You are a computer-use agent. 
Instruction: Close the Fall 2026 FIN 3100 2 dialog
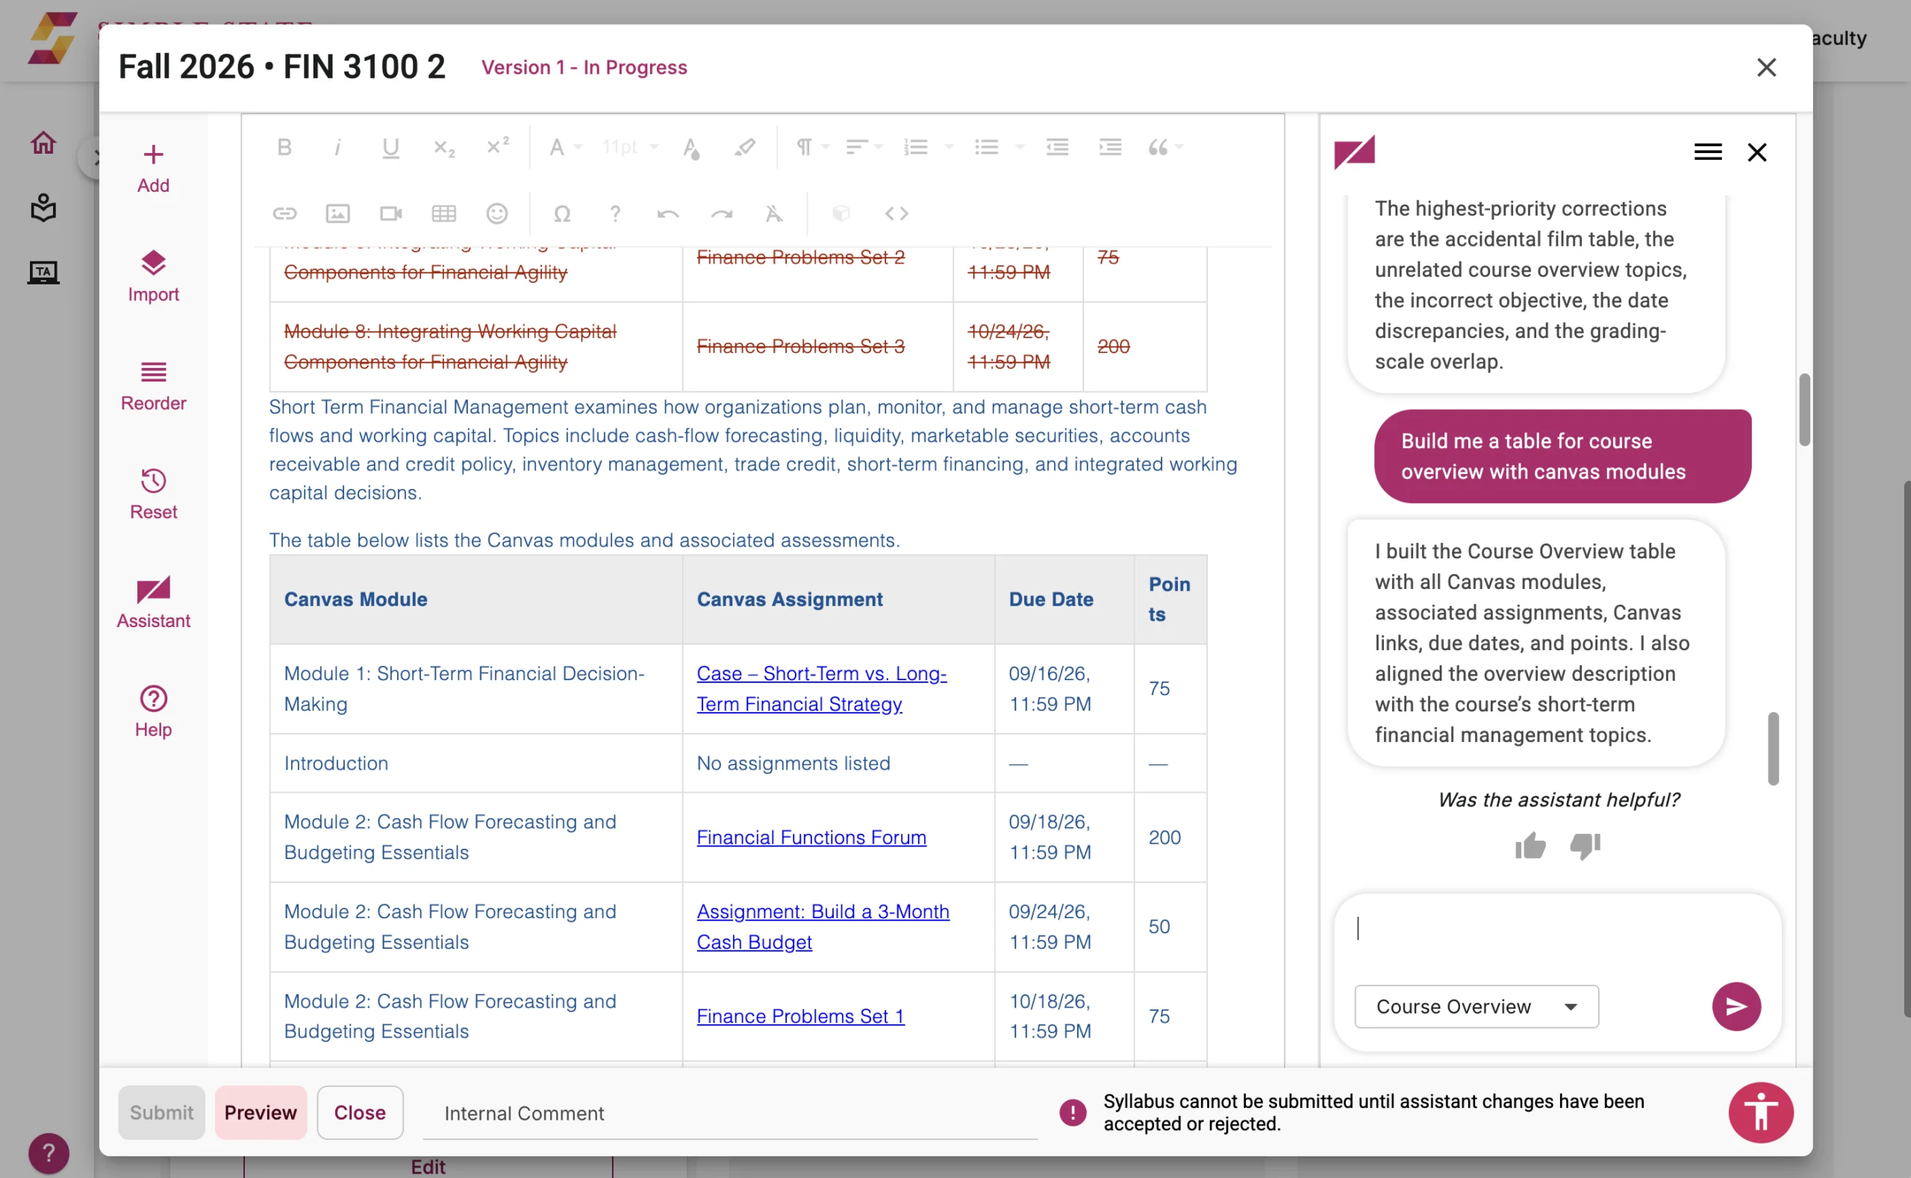pos(1766,68)
